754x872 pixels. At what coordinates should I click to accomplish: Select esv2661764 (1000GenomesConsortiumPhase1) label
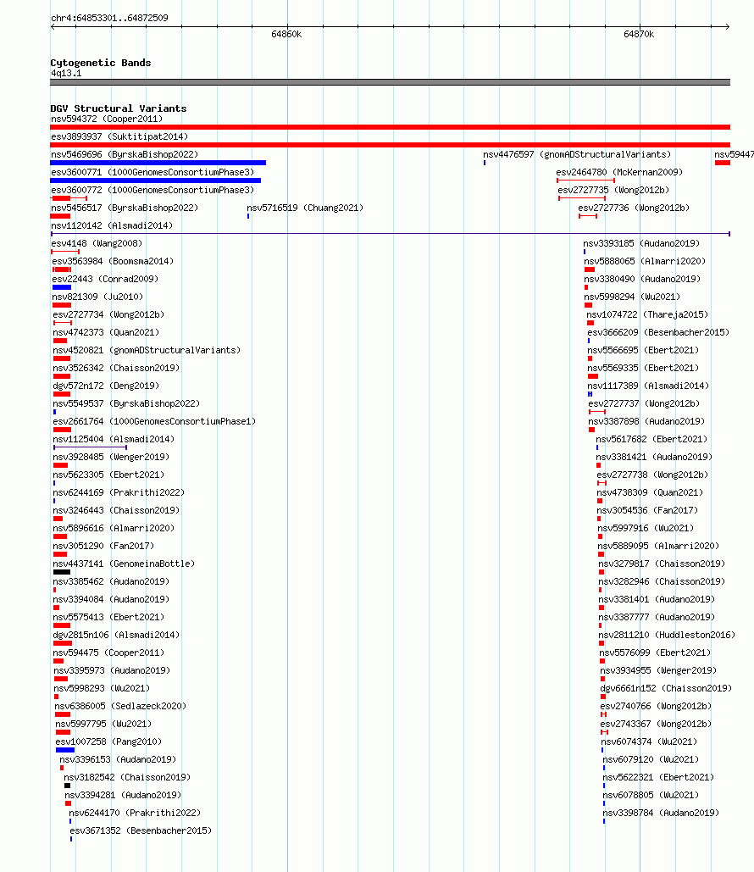click(x=154, y=421)
